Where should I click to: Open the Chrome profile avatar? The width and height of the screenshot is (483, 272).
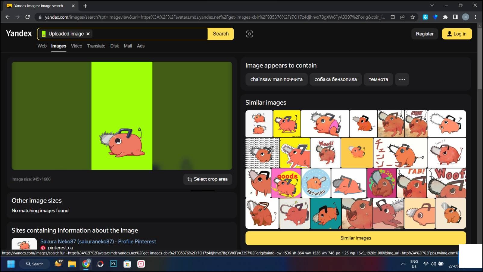(x=466, y=17)
